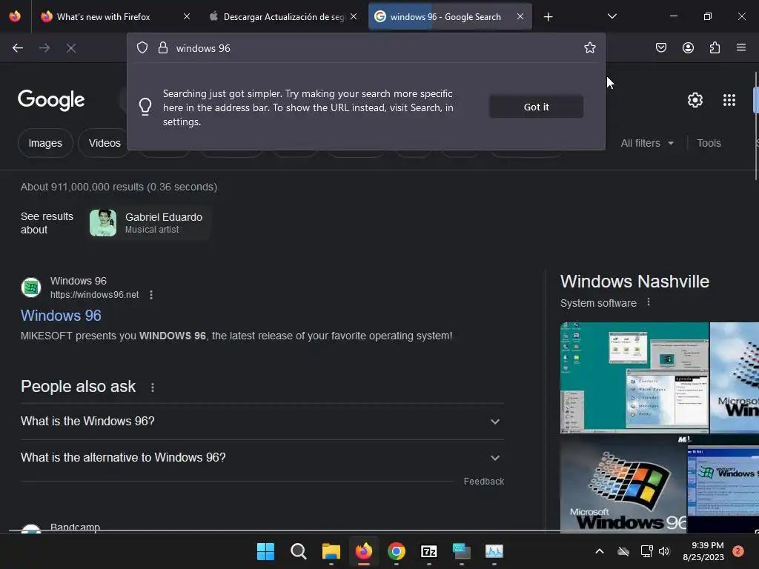
Task: Open the Firefox application menu
Action: pyautogui.click(x=741, y=48)
